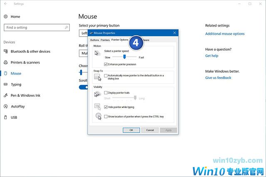The height and width of the screenshot is (177, 266).
Task: Open Printers & scanners settings
Action: point(25,62)
